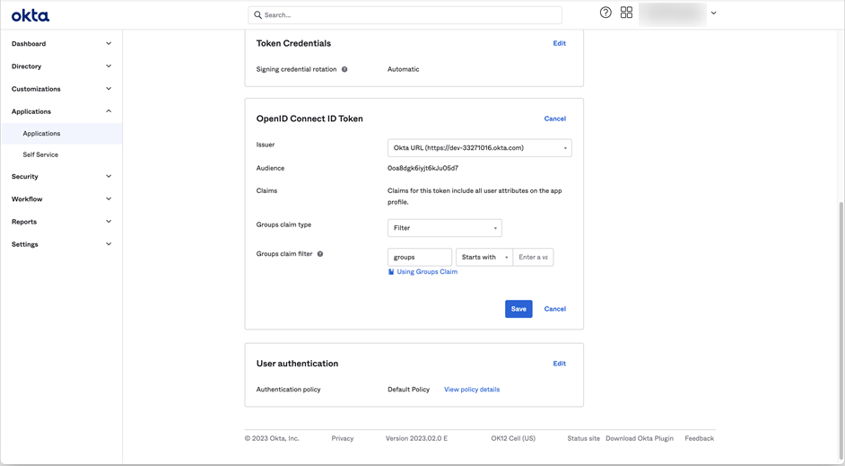Click OK12 Cell (US) footer text
The height and width of the screenshot is (466, 845).
[513, 438]
